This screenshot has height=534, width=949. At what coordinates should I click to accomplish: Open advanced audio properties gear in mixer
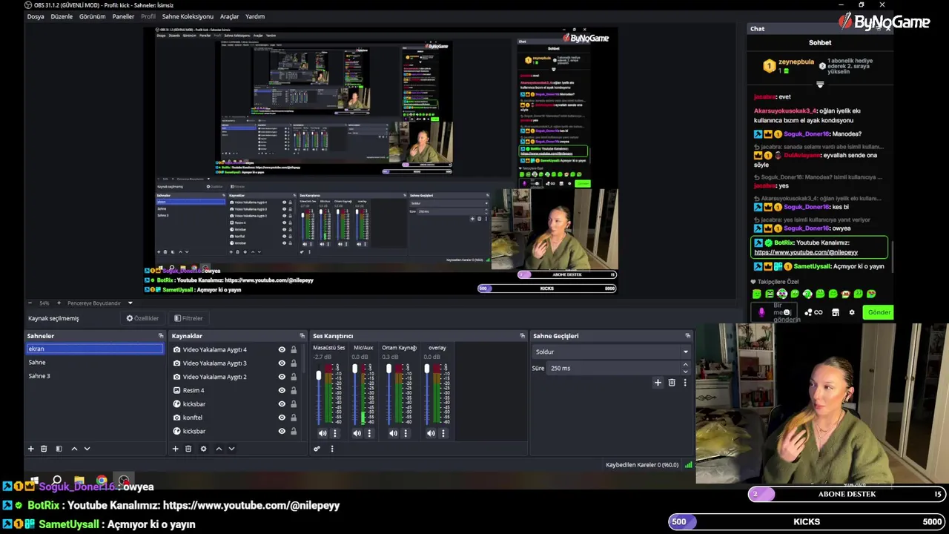(x=317, y=449)
